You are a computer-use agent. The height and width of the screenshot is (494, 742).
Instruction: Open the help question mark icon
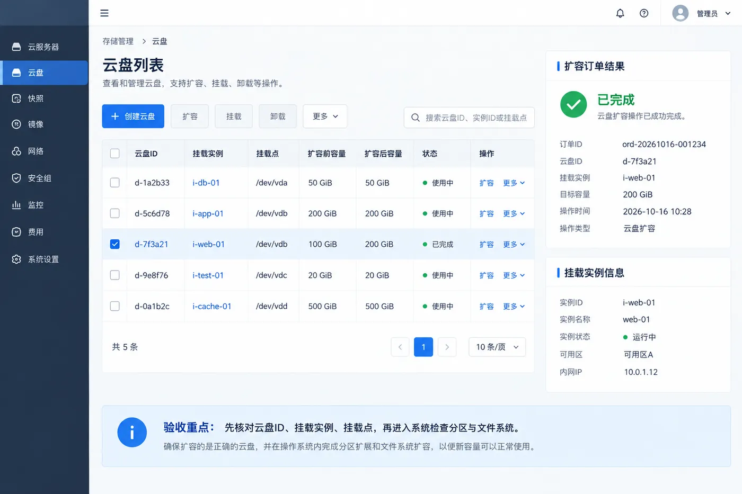[x=644, y=13]
